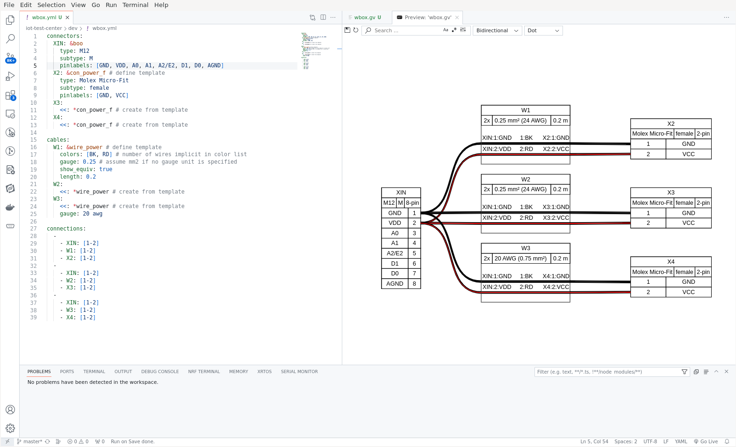Screen dimensions: 736x447
Task: Click master* branch in status bar
Action: [x=29, y=441]
